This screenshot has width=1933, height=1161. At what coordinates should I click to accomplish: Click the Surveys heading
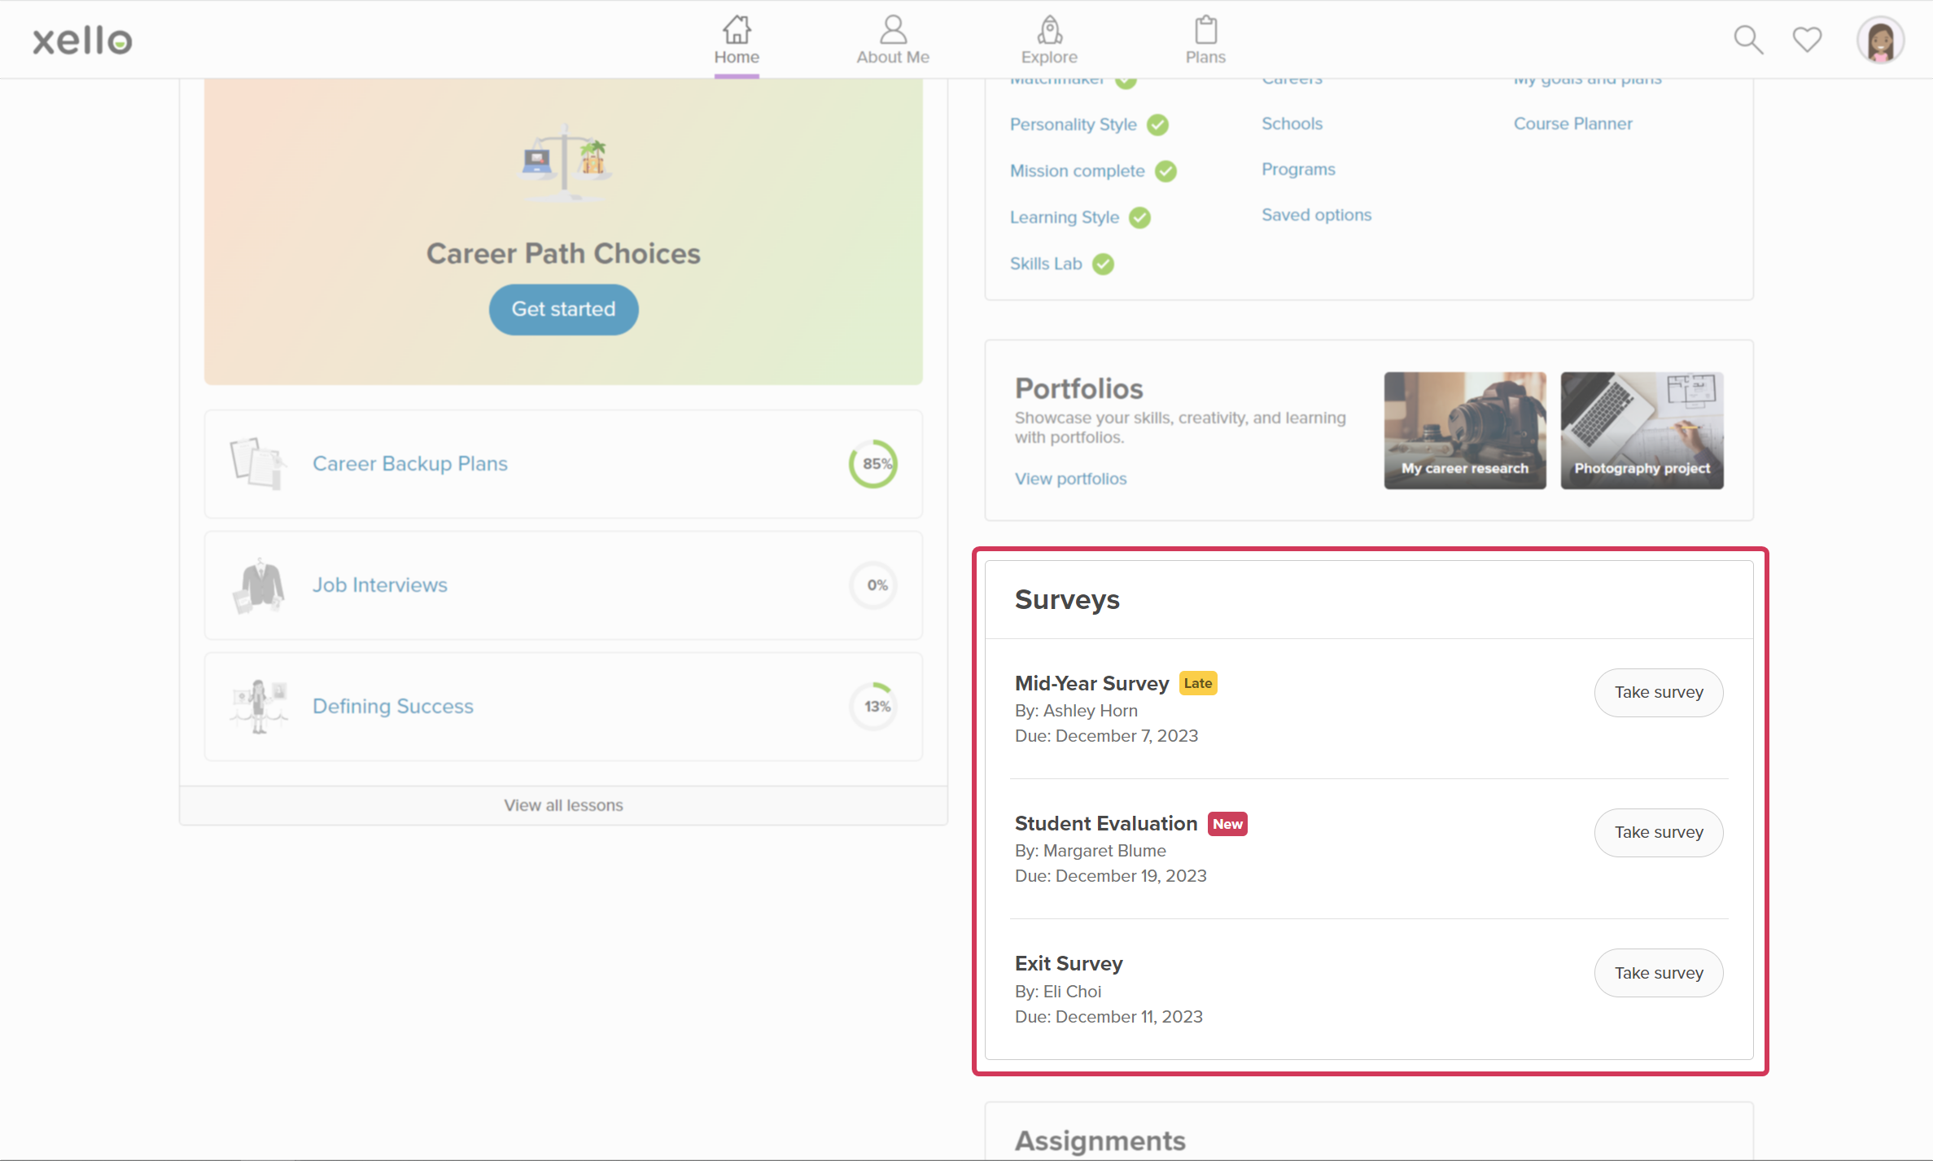1067,599
